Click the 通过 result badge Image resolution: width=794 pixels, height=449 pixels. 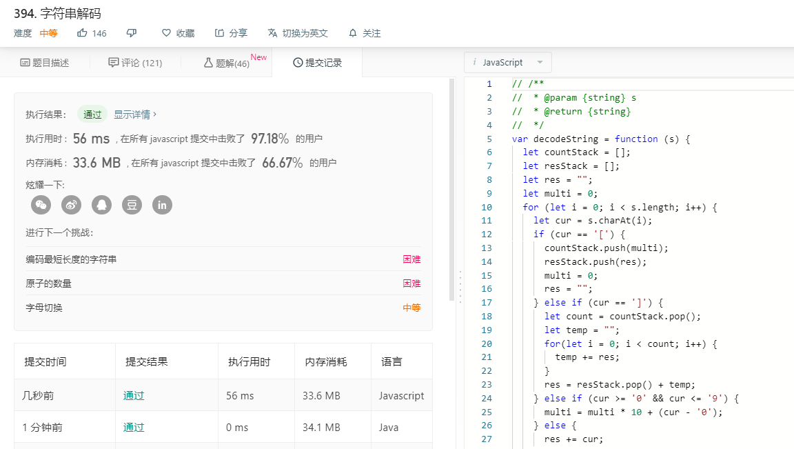(92, 114)
